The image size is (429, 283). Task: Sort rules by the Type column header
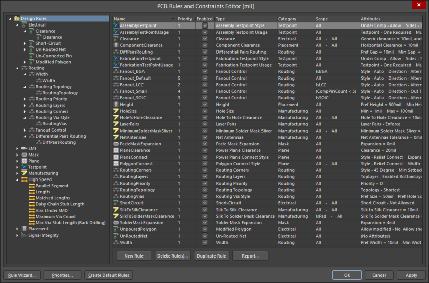[246, 19]
